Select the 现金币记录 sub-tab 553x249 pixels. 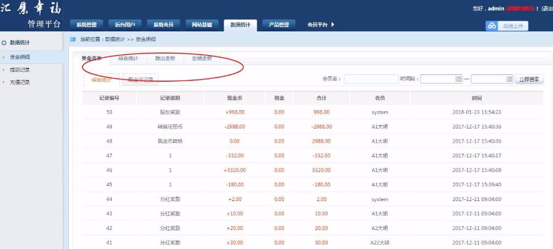click(141, 79)
